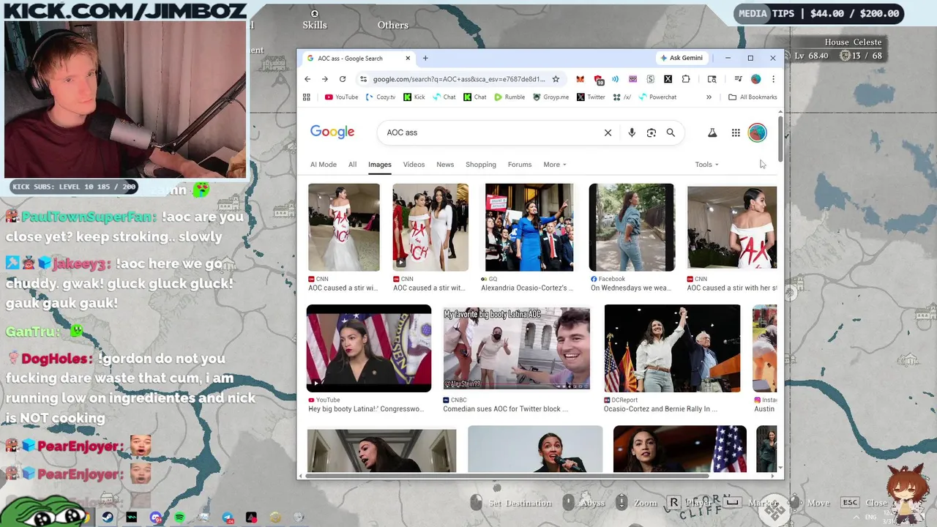Viewport: 937px width, 527px height.
Task: Search by image with the Lens icon
Action: (x=652, y=132)
